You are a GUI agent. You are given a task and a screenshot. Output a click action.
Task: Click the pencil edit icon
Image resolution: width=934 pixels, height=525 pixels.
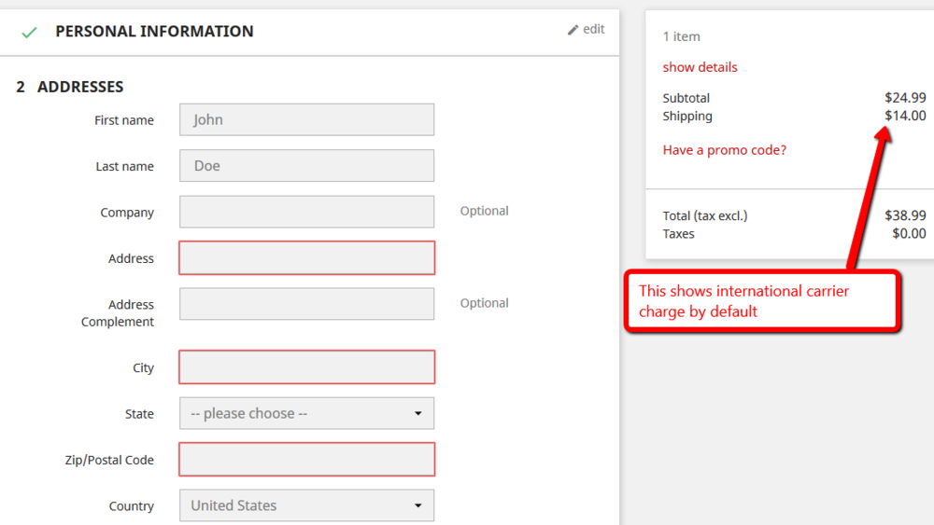[x=573, y=30]
